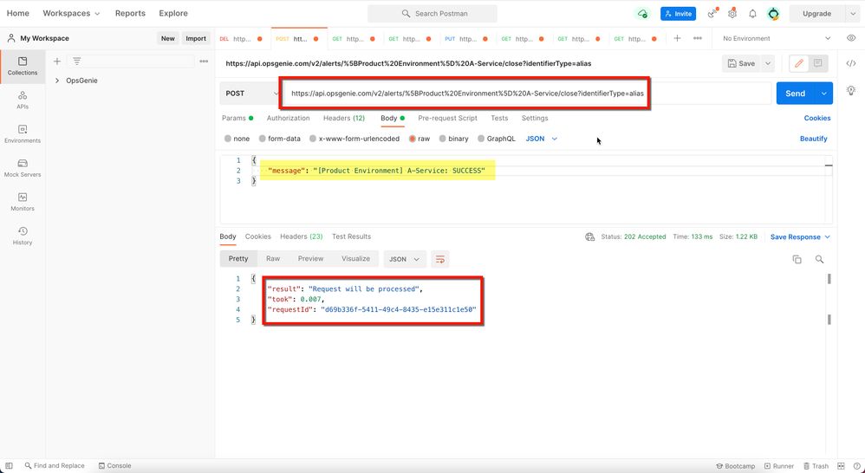Open the Collections sidebar panel
This screenshot has height=473, width=865.
[22, 66]
